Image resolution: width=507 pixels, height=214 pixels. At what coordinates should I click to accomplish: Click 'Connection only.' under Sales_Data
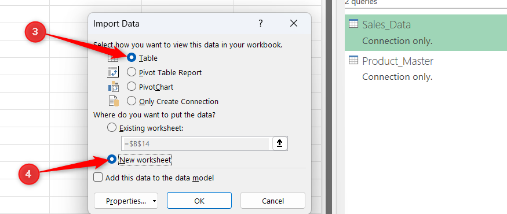pyautogui.click(x=397, y=41)
